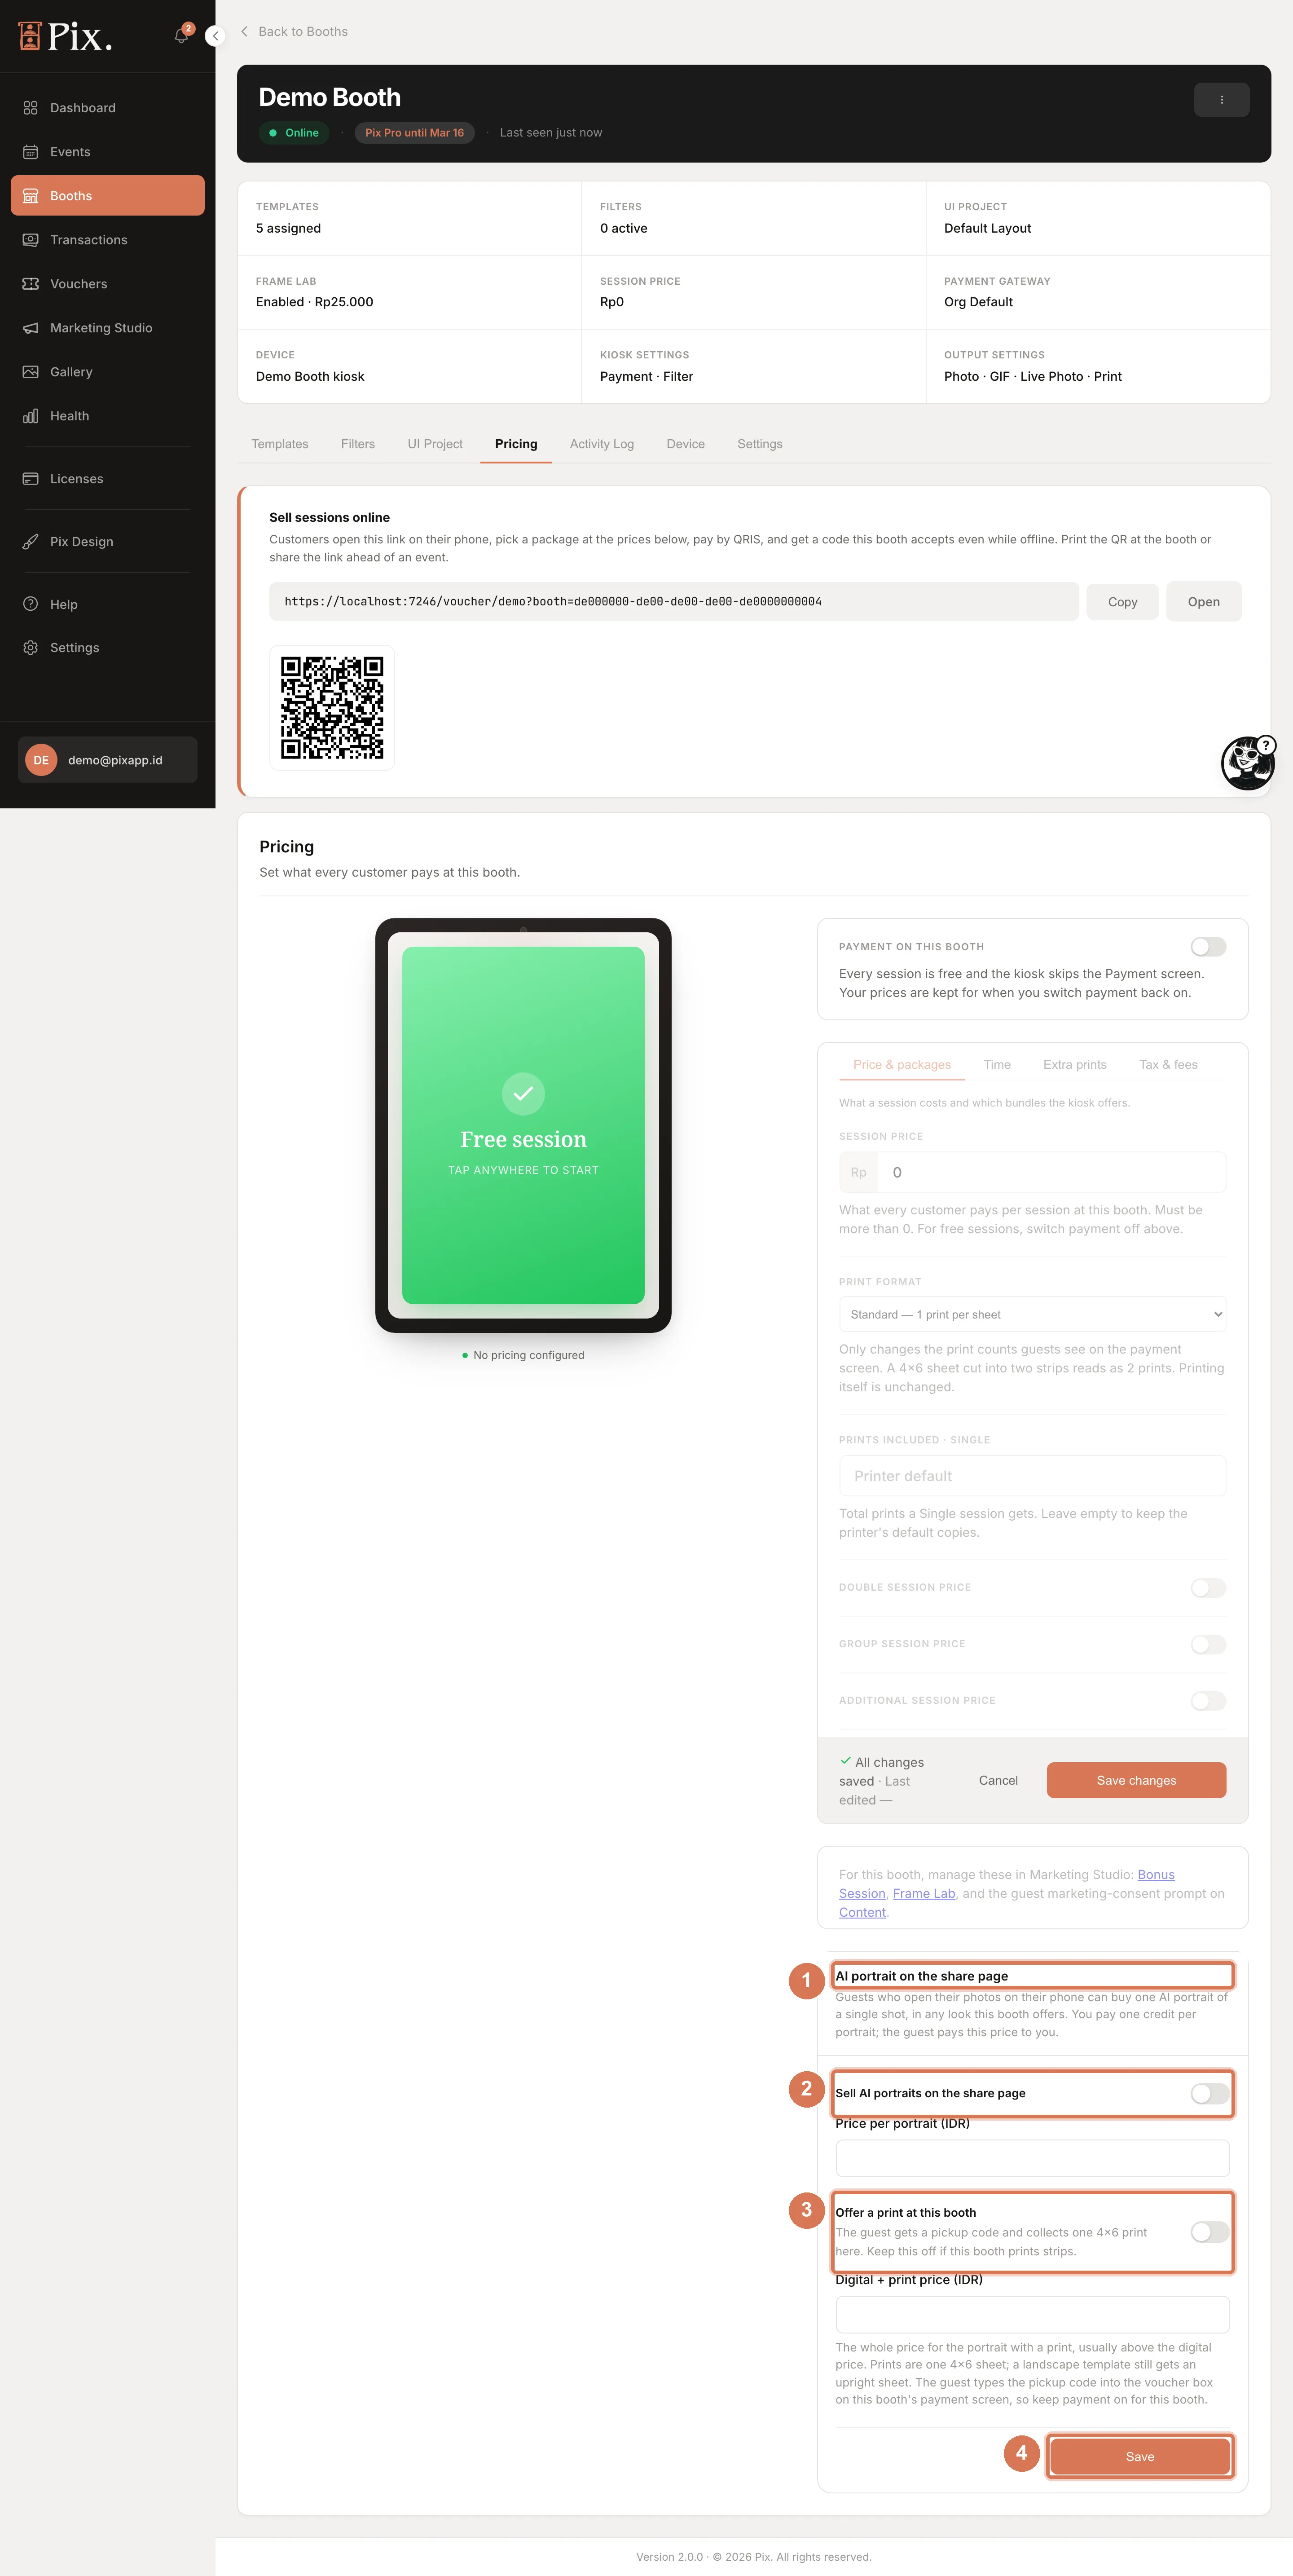Click the Prints included Printer default field
The width and height of the screenshot is (1293, 2576).
pyautogui.click(x=1032, y=1476)
